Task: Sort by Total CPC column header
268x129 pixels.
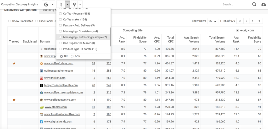Action: coord(170,39)
